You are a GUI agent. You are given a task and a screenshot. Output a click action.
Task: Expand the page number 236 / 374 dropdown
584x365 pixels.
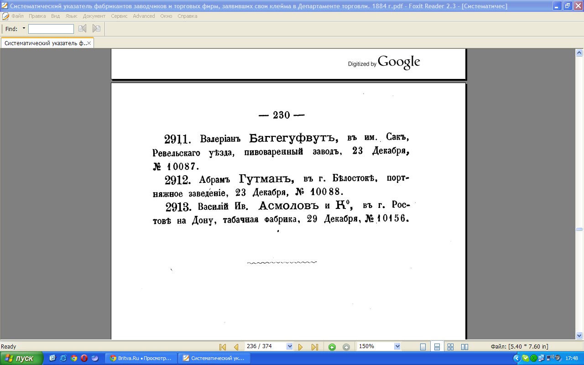(x=289, y=346)
